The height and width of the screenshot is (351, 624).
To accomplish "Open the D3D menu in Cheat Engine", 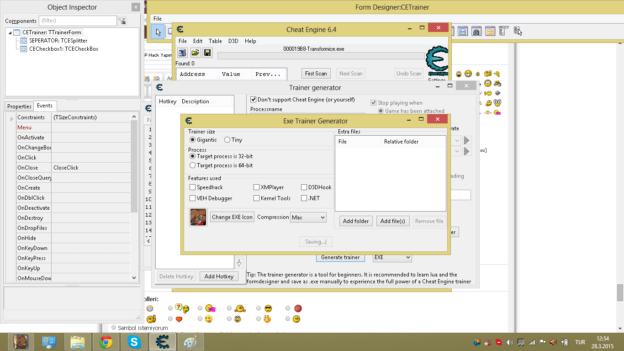I will [233, 41].
